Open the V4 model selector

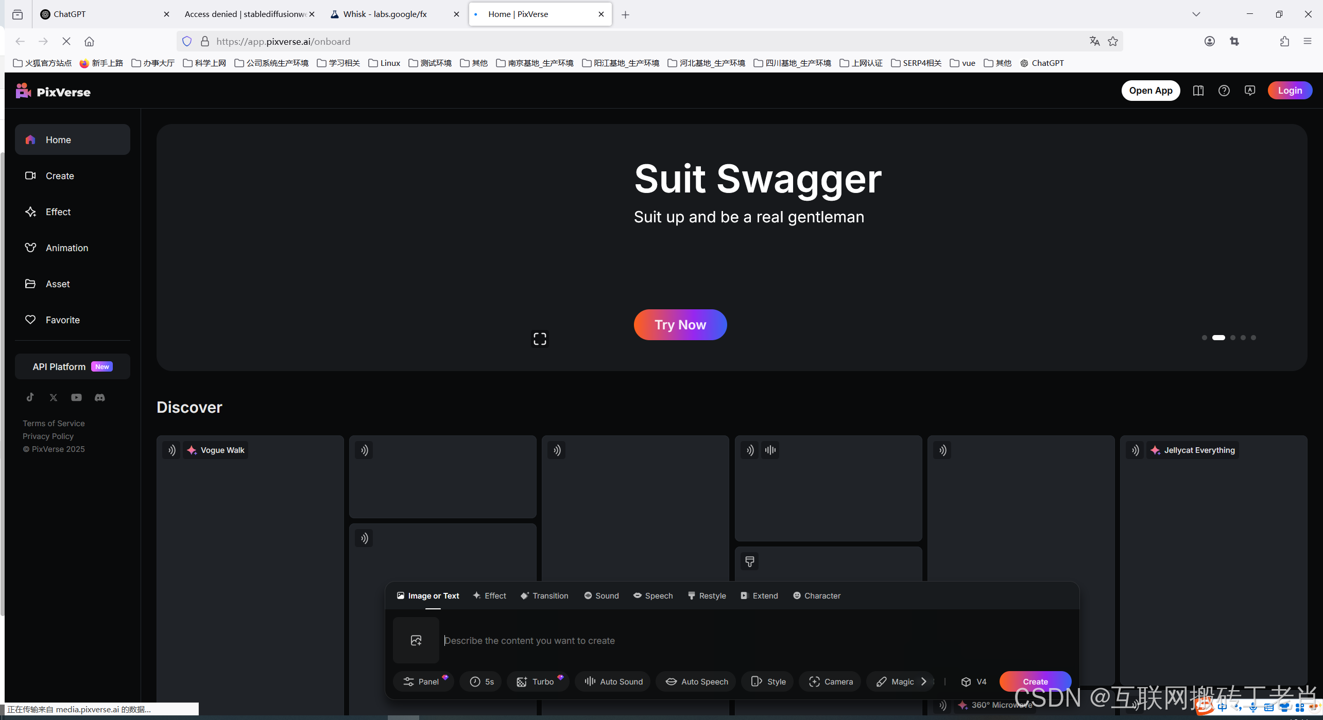click(x=973, y=681)
